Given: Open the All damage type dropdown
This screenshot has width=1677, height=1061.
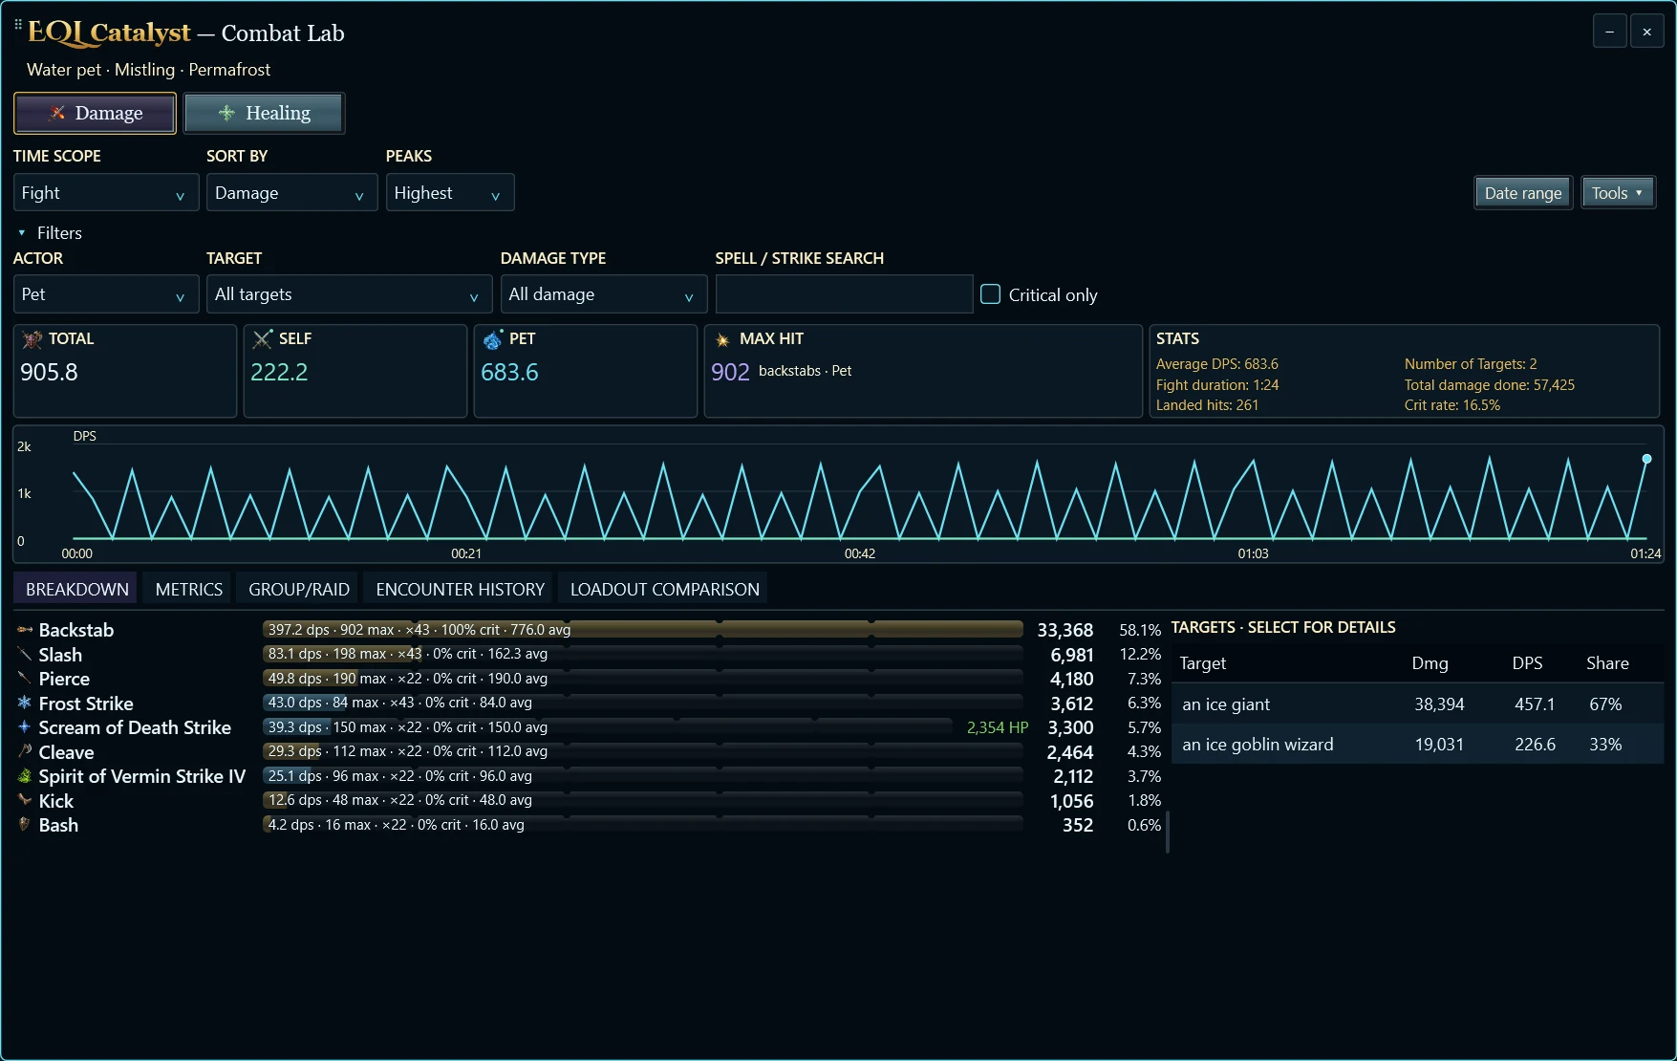Looking at the screenshot, I should 603,294.
